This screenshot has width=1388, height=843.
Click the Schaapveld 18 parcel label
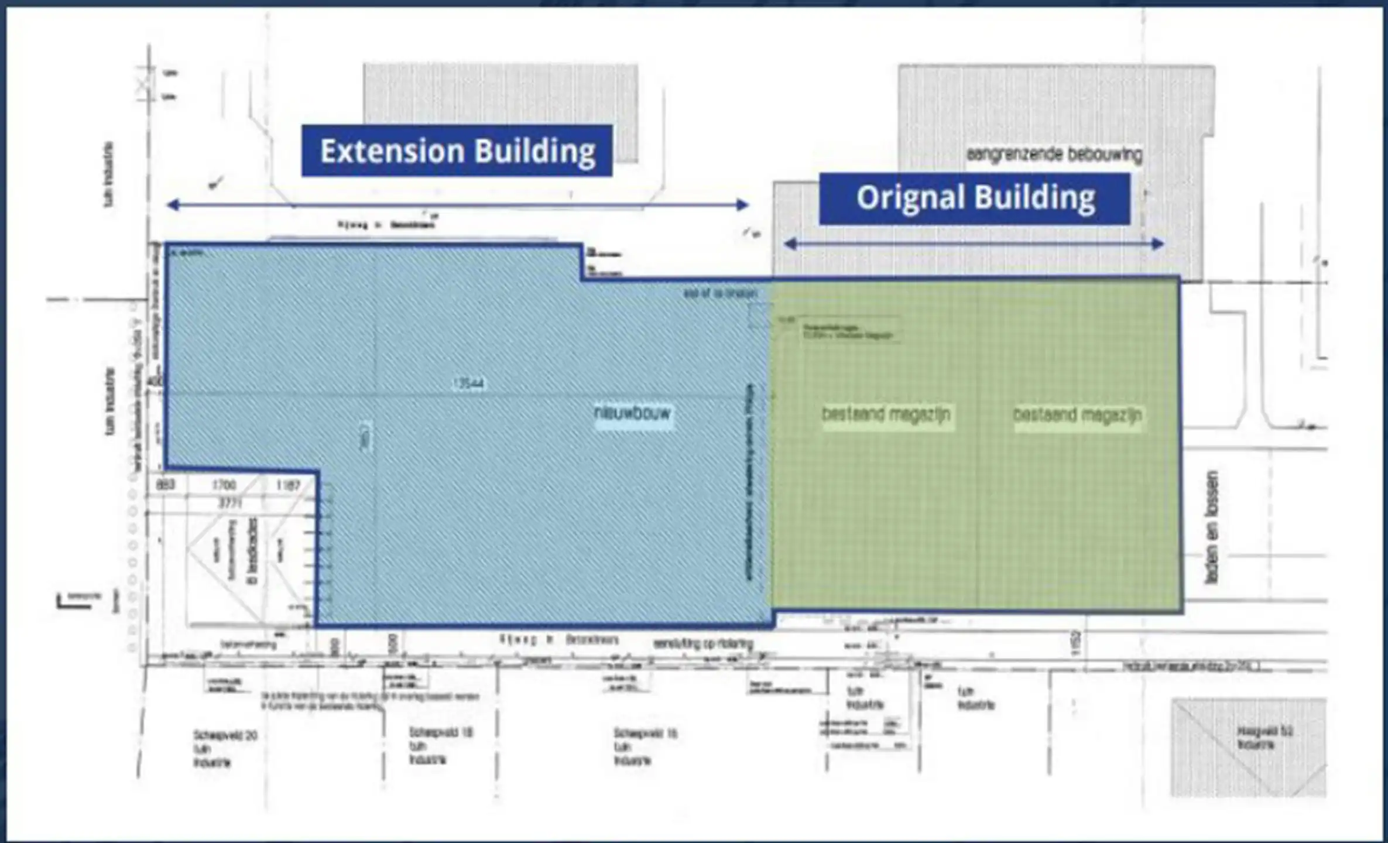coord(441,733)
